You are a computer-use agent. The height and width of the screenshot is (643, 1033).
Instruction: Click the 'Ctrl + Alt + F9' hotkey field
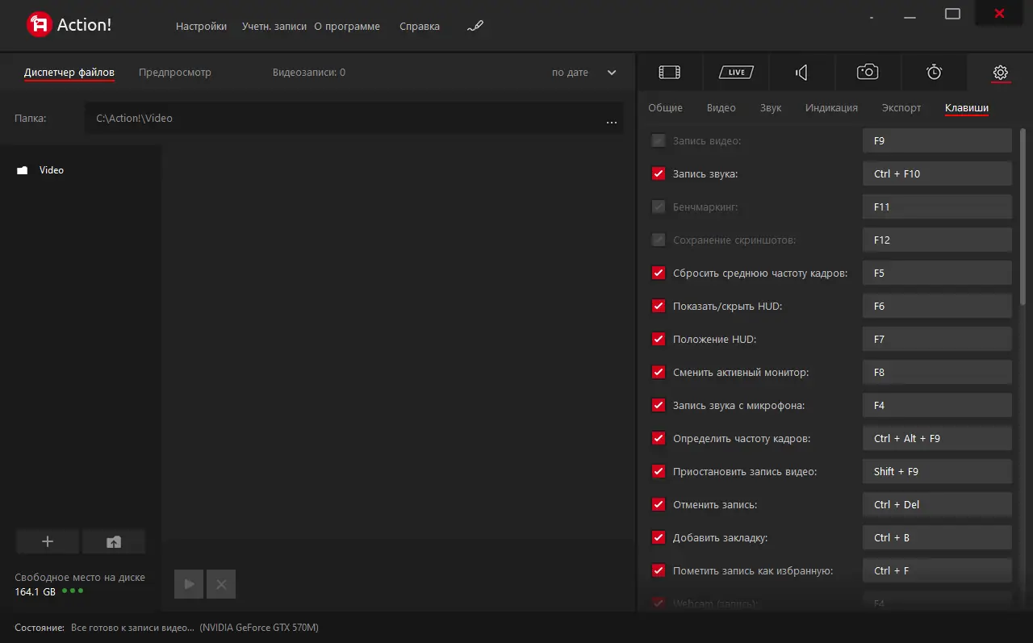[937, 438]
